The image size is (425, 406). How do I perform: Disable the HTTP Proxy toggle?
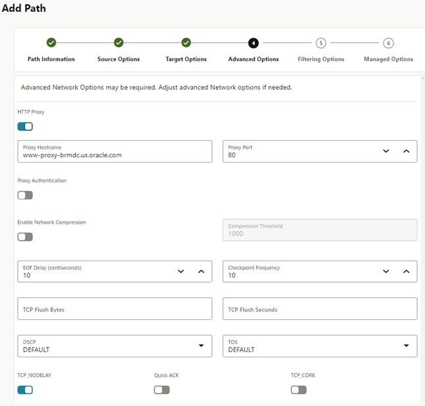click(x=25, y=126)
